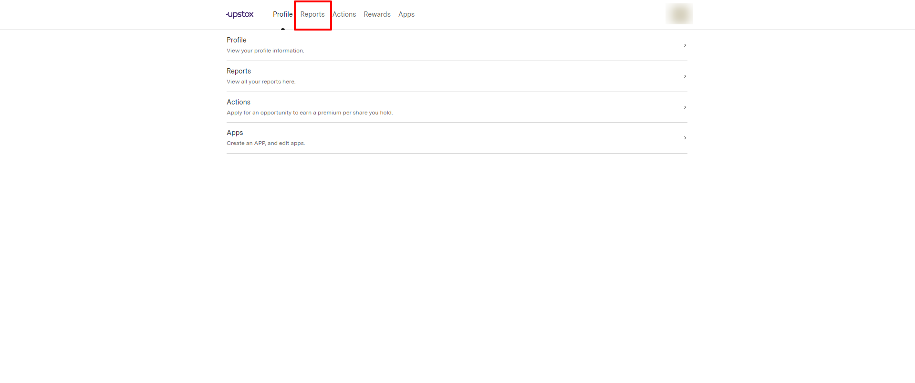Click the Profile heading in the list

[237, 40]
